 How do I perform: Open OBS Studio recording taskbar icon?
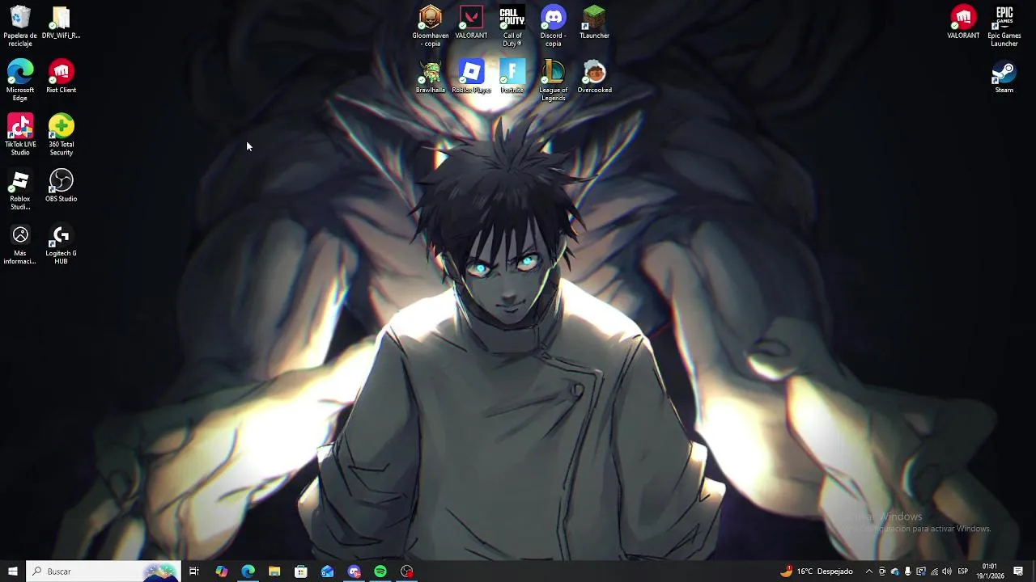(x=407, y=571)
